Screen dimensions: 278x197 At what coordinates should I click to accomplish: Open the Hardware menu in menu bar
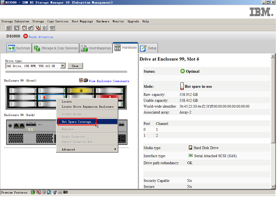[x=102, y=21]
